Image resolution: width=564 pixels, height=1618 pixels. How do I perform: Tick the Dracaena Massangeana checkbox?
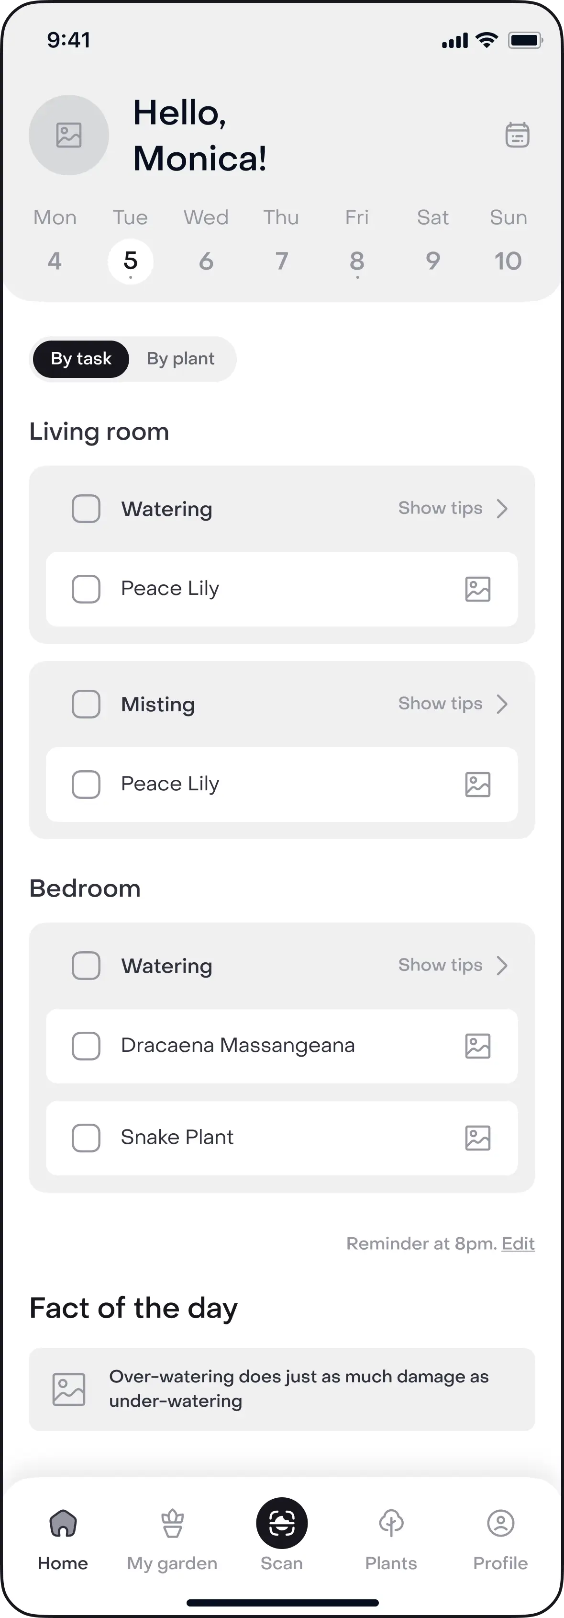coord(86,1046)
